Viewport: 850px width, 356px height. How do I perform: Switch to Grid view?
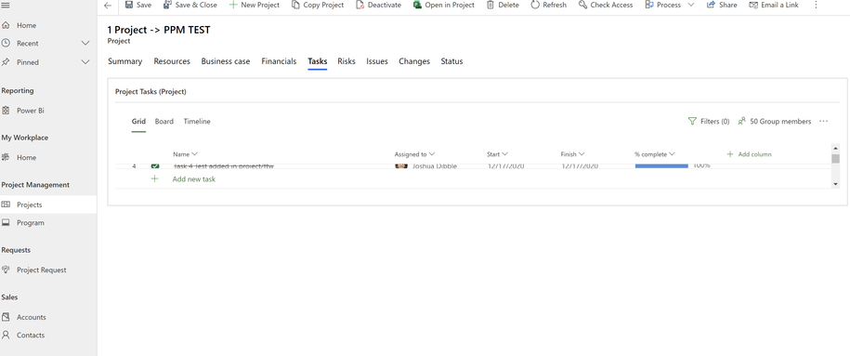[x=138, y=122]
